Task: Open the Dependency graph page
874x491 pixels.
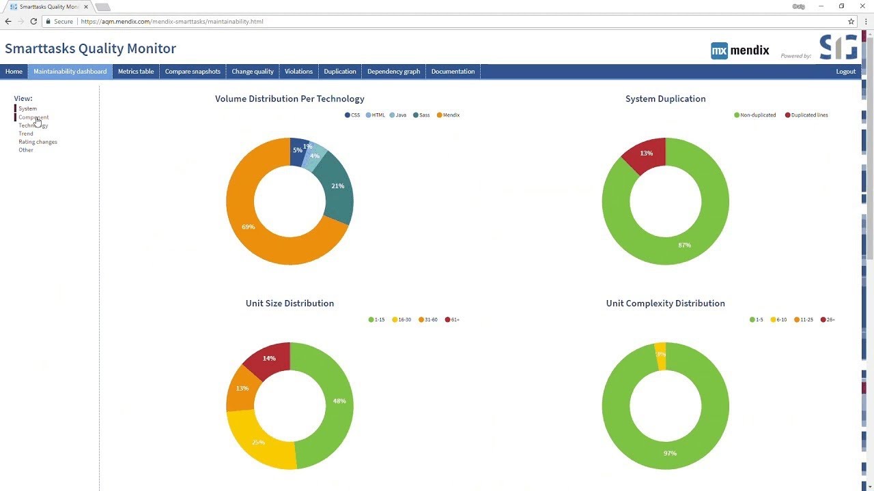Action: pyautogui.click(x=394, y=72)
